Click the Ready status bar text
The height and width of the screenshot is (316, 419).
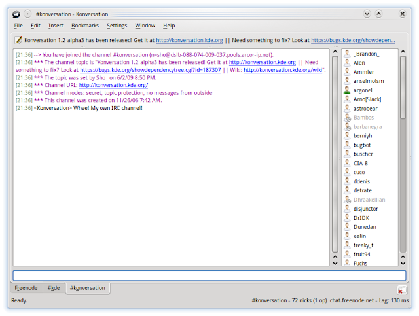19,300
